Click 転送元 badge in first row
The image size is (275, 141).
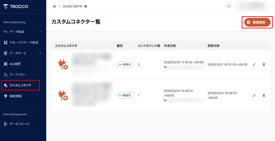pyautogui.click(x=126, y=65)
